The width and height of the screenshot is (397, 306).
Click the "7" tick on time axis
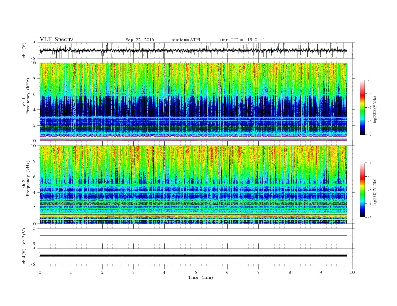259,272
